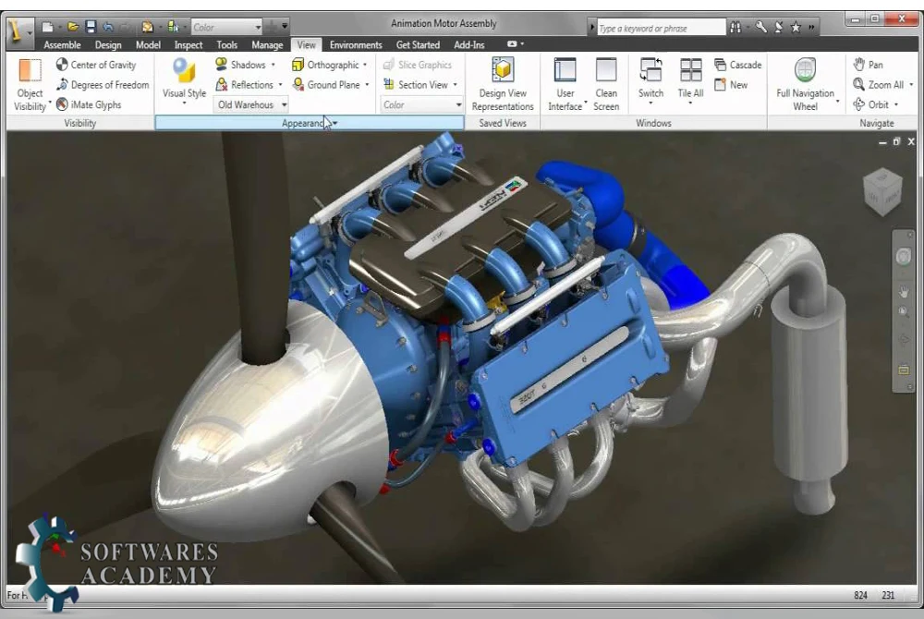Screen dimensions: 924x619
Task: Click the Favorites star icon
Action: point(796,27)
